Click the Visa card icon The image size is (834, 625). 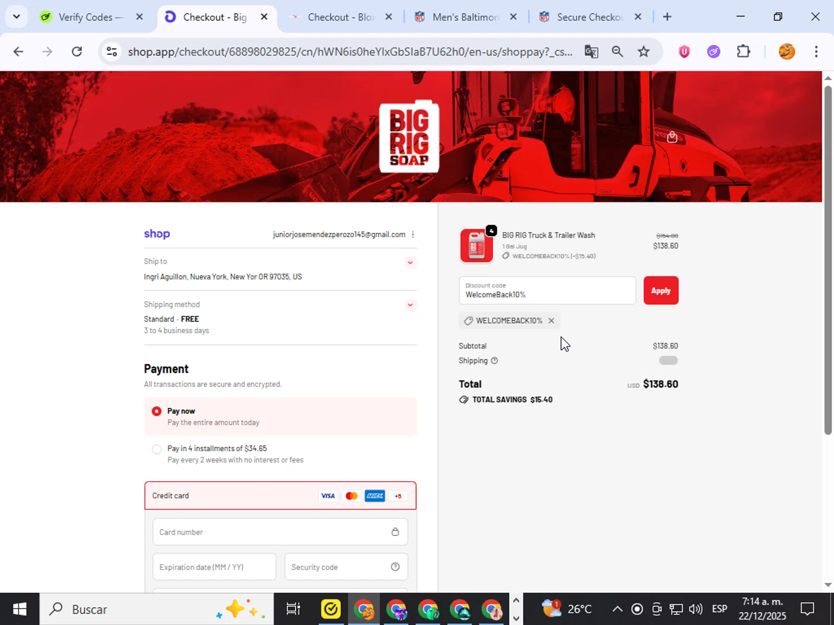coord(328,496)
